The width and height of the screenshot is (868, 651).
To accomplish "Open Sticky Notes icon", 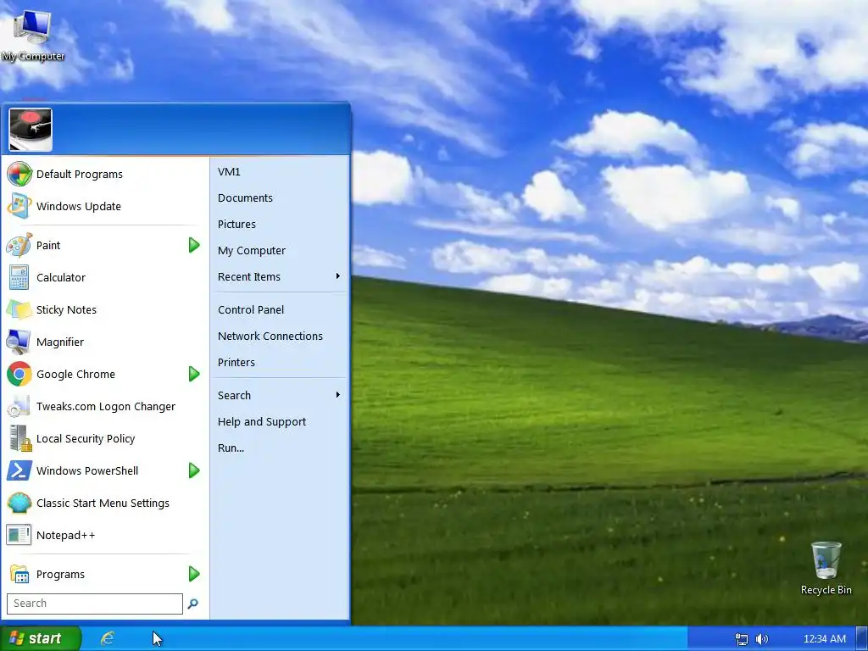I will click(x=19, y=309).
